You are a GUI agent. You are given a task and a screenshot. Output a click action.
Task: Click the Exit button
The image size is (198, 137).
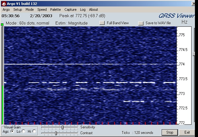pyautogui.click(x=187, y=132)
